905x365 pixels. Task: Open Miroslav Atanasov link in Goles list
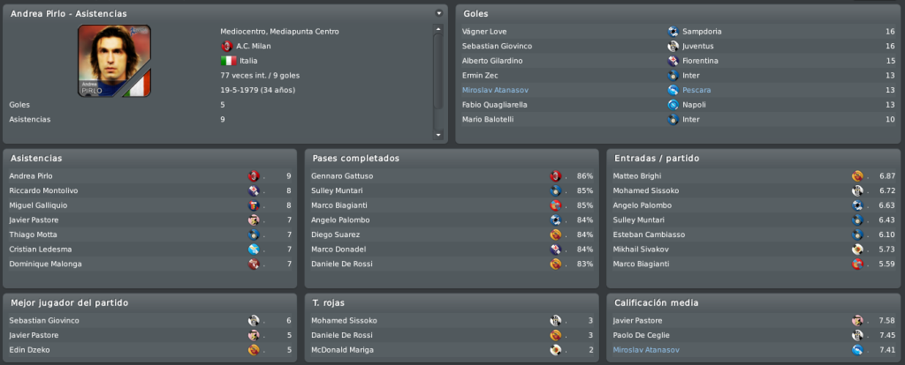495,90
